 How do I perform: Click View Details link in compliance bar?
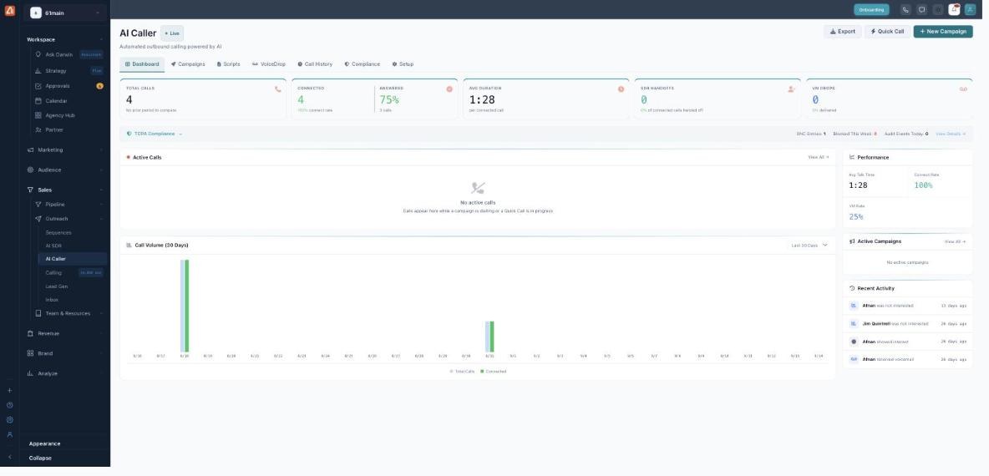(951, 134)
